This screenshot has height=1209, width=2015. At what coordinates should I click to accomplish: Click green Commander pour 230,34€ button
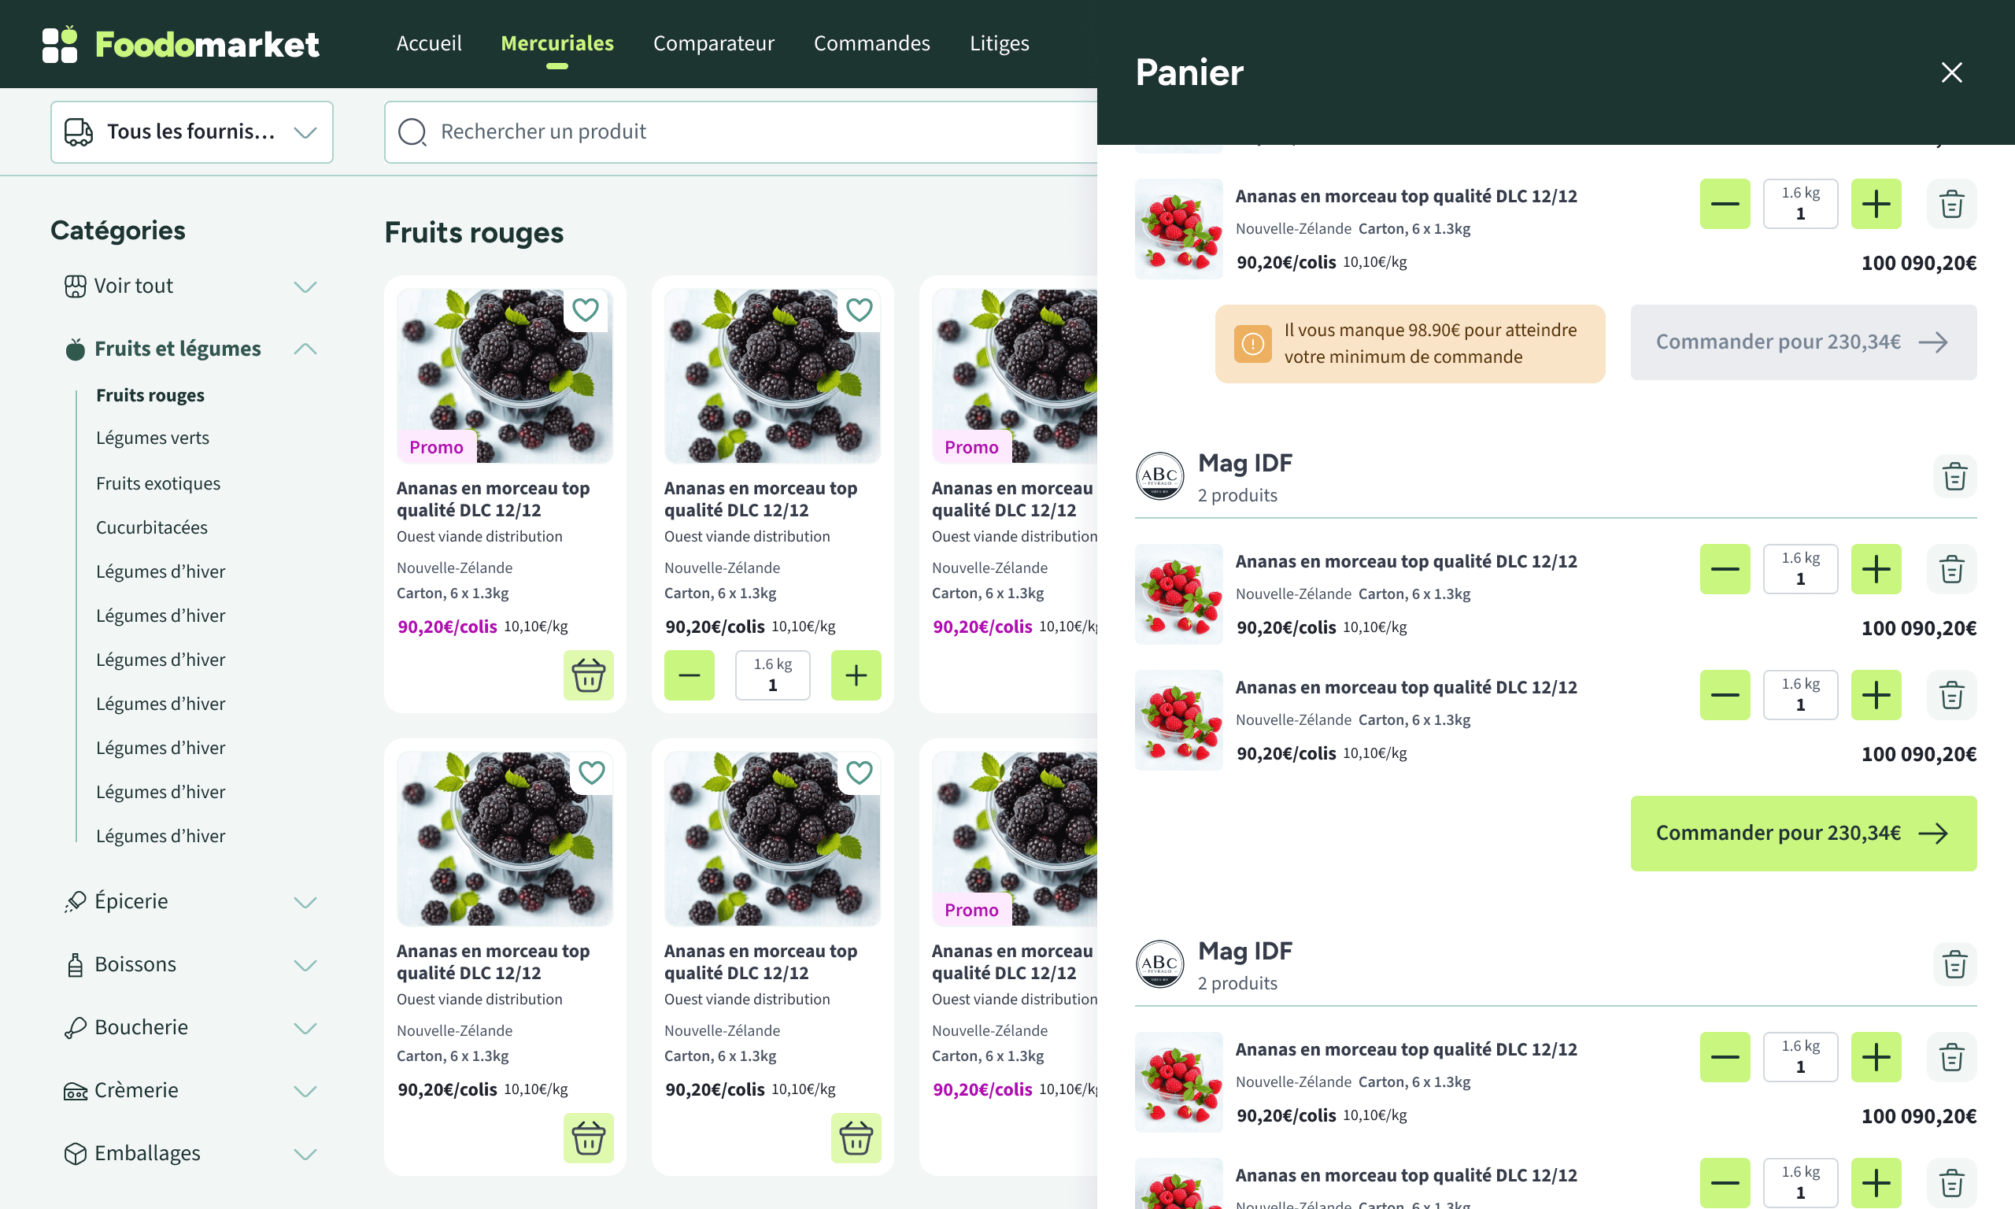click(x=1802, y=833)
